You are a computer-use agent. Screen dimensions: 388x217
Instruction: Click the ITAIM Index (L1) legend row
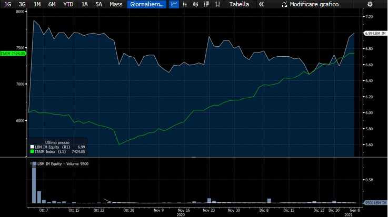click(x=57, y=151)
